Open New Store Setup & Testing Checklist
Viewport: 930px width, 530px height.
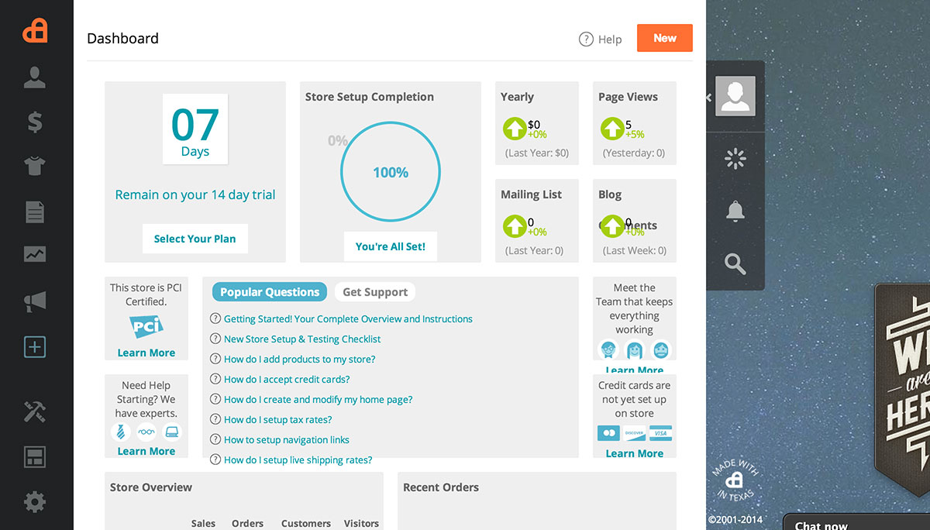(302, 339)
